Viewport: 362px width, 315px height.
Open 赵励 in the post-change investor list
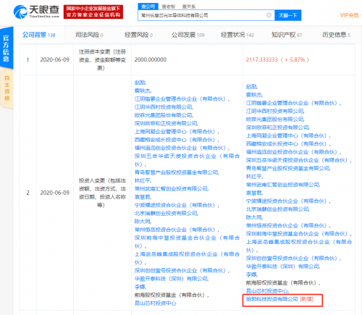click(252, 87)
